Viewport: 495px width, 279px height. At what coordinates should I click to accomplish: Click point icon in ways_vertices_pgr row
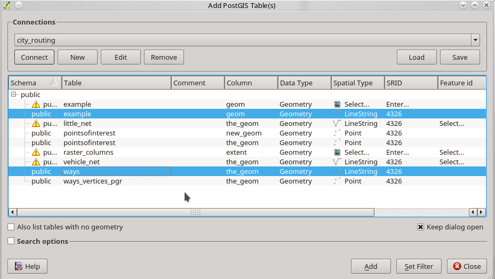point(337,181)
